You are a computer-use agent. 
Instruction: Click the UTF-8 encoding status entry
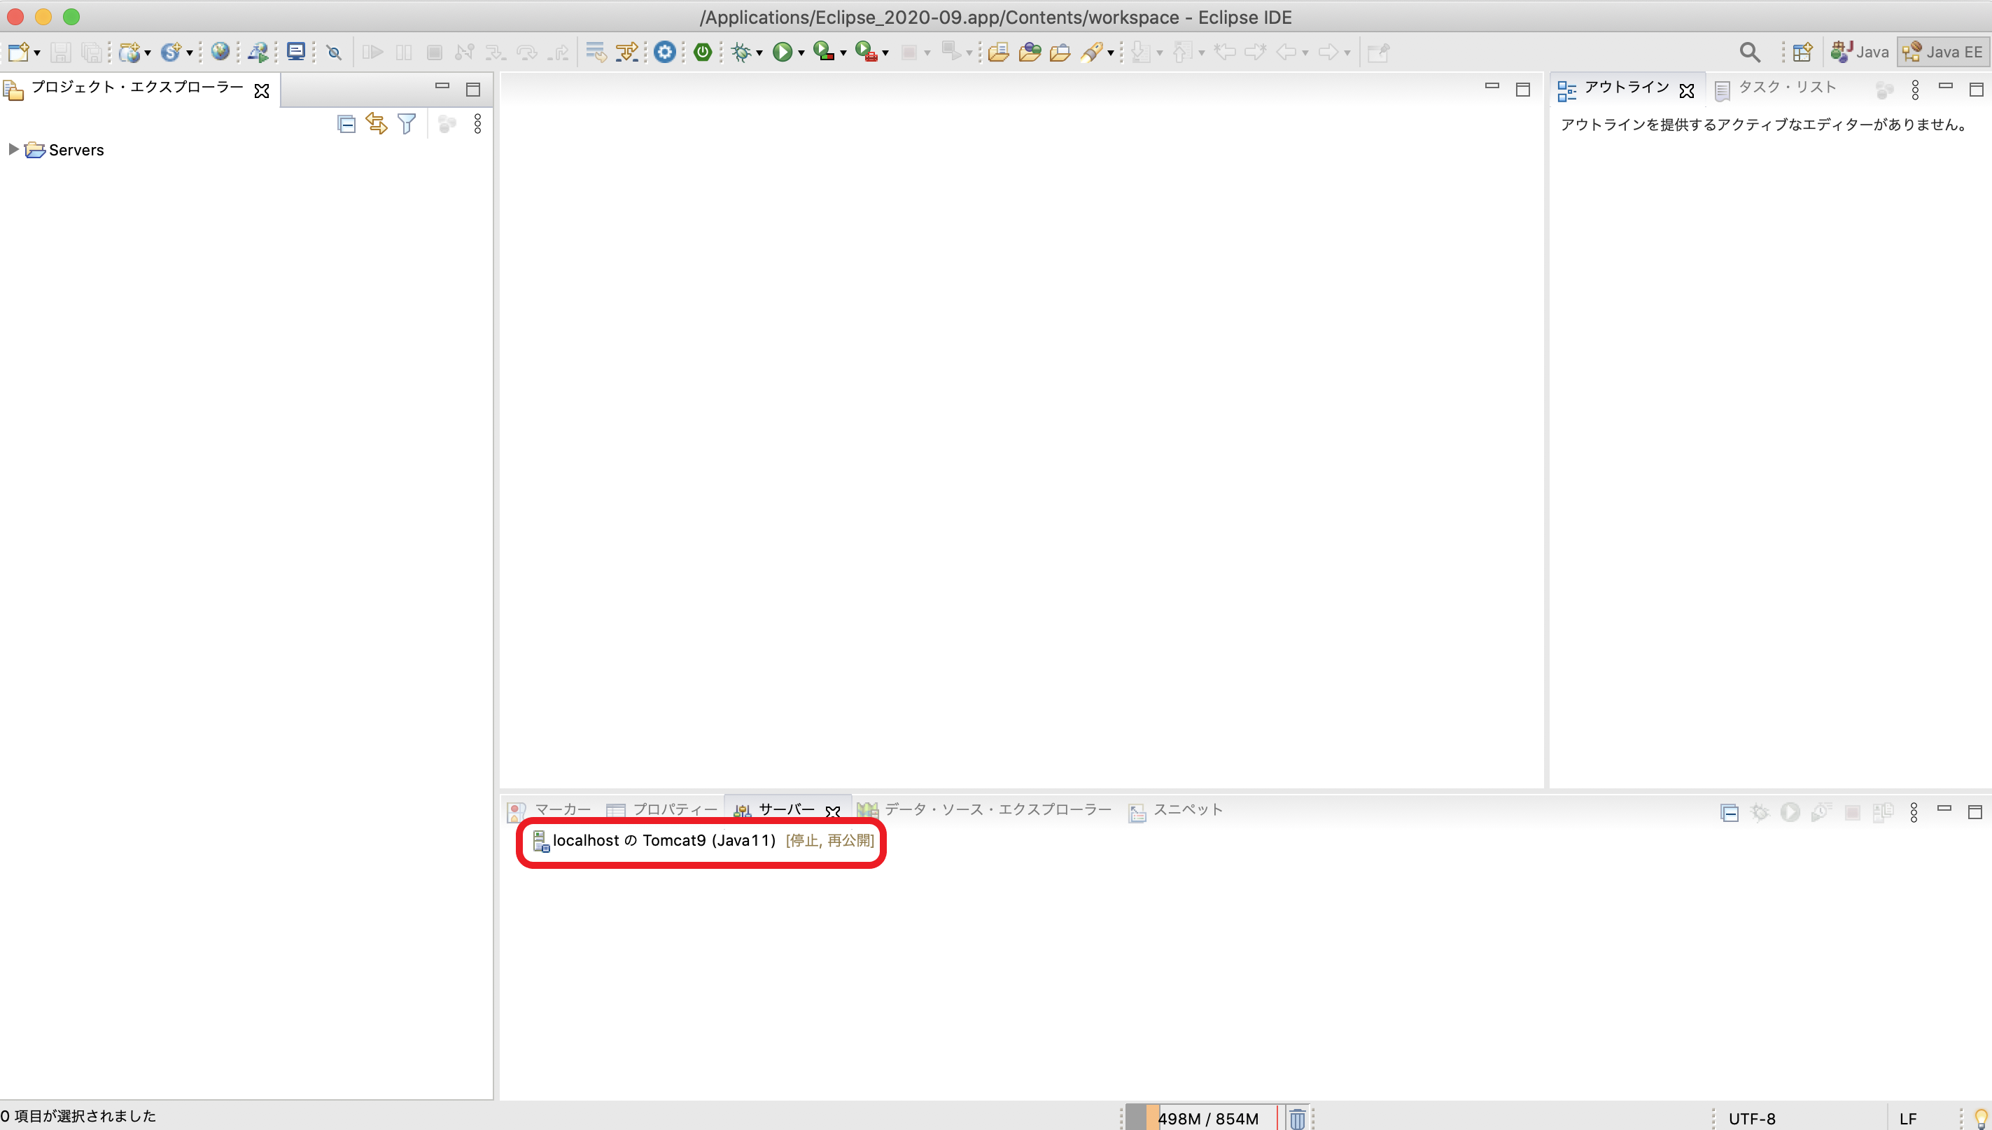click(x=1751, y=1118)
